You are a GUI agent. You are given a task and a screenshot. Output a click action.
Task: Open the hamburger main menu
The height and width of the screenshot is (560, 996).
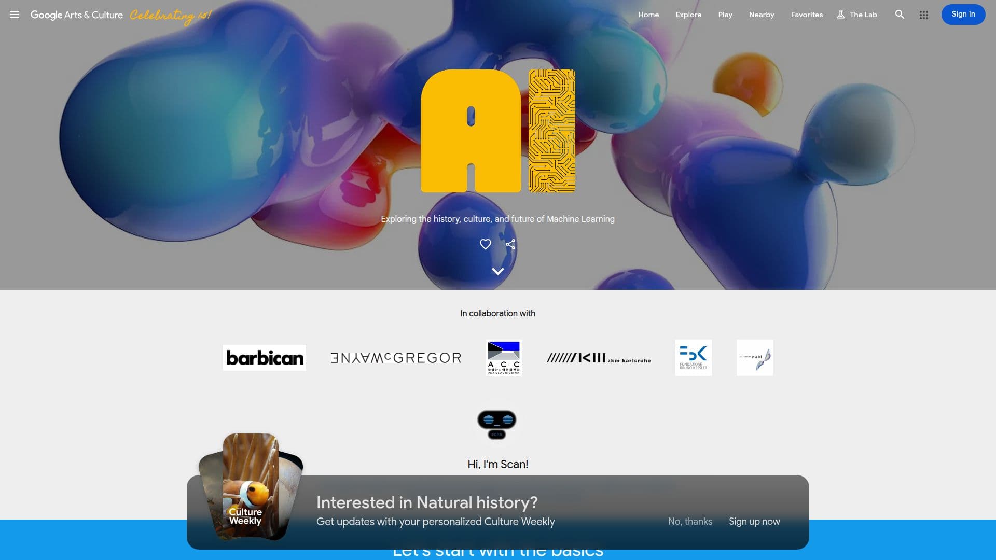pos(15,15)
